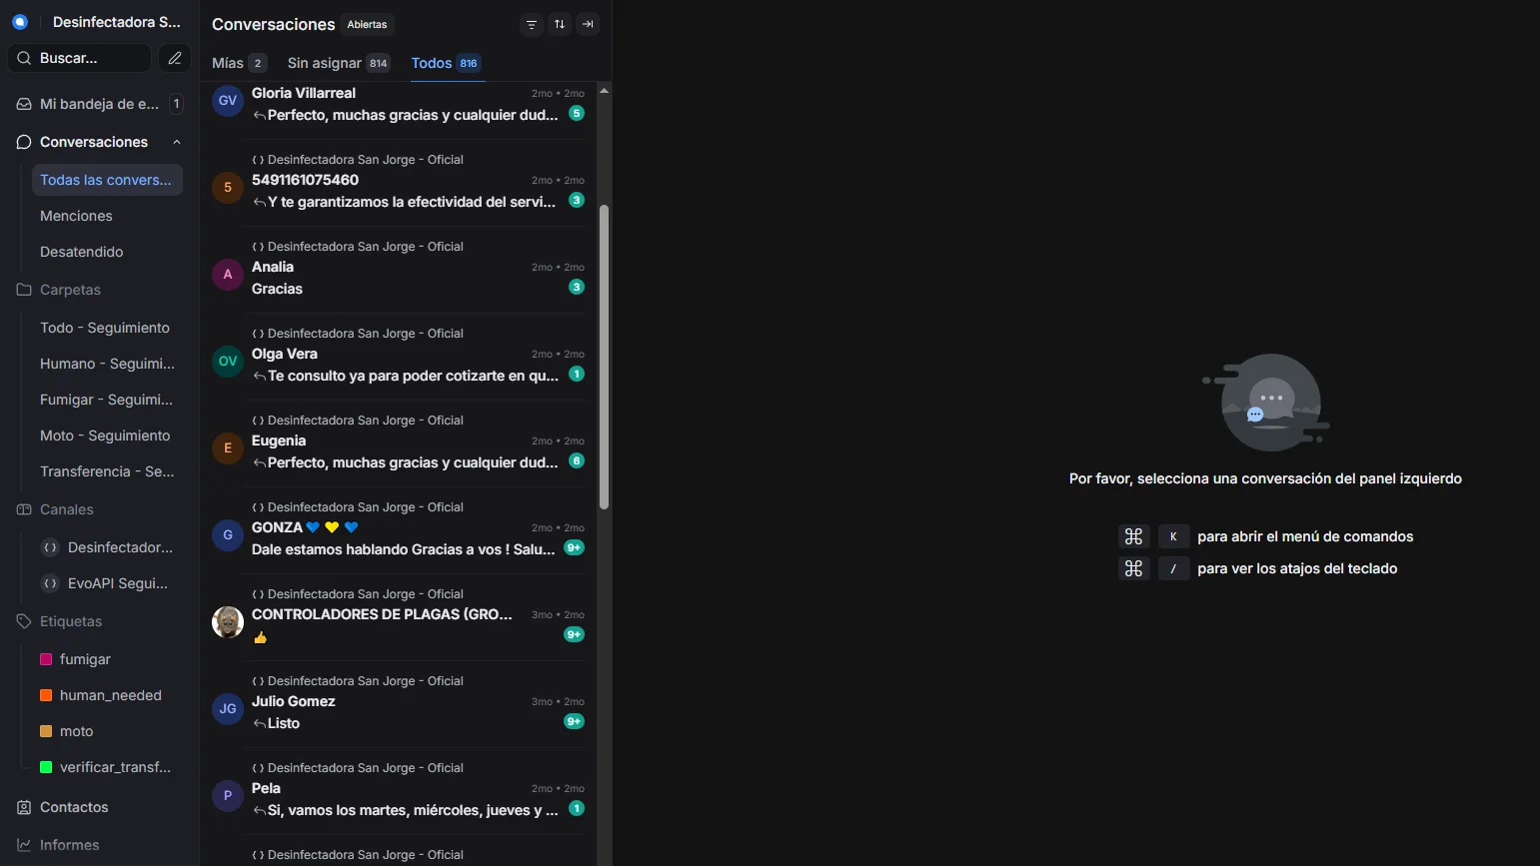Open the Chatwoot logo account switcher
Viewport: 1540px width, 866px height.
[20, 21]
